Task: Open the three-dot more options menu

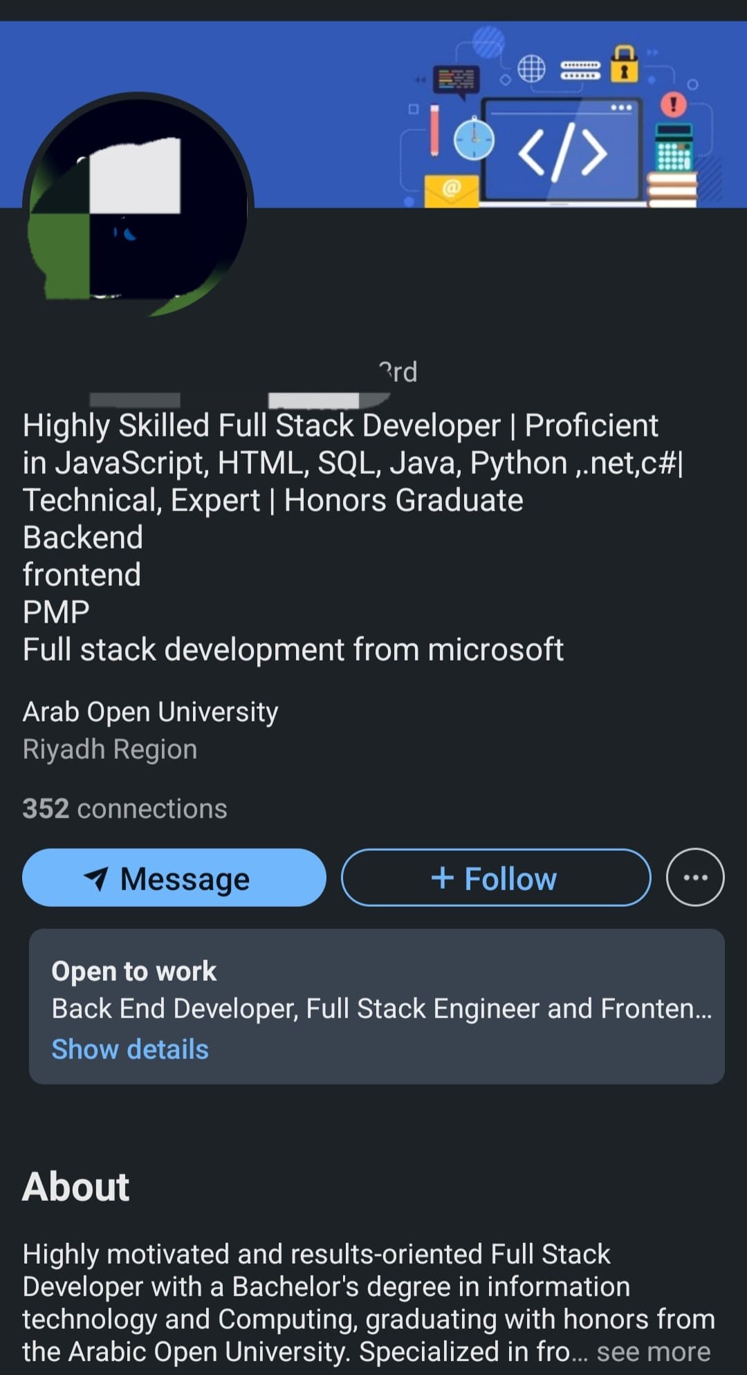Action: 694,877
